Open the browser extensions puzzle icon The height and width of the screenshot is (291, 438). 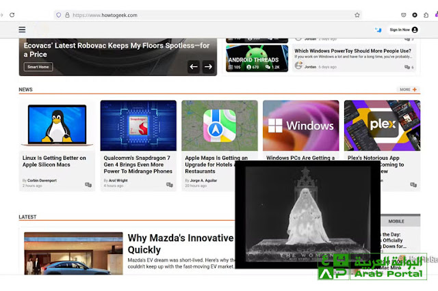(x=426, y=15)
